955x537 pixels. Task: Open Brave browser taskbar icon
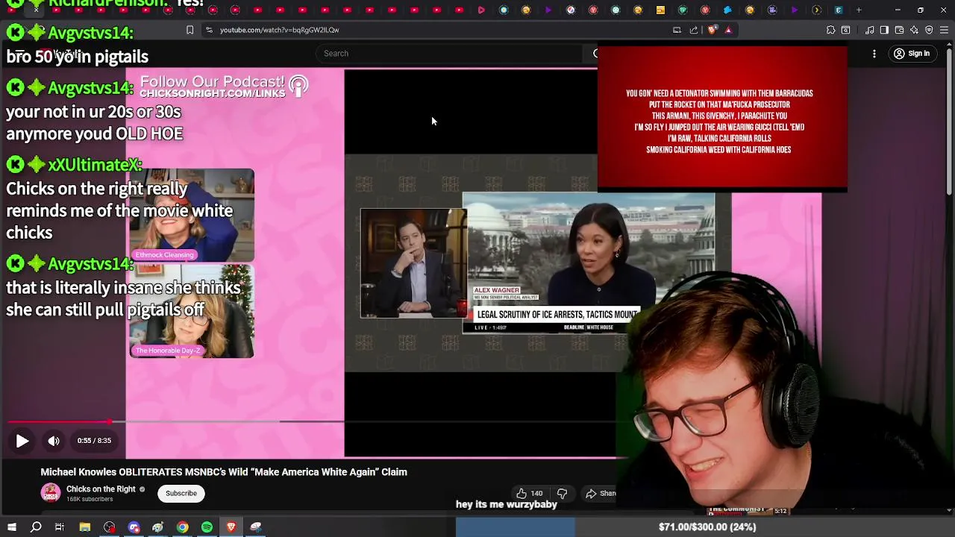[231, 527]
